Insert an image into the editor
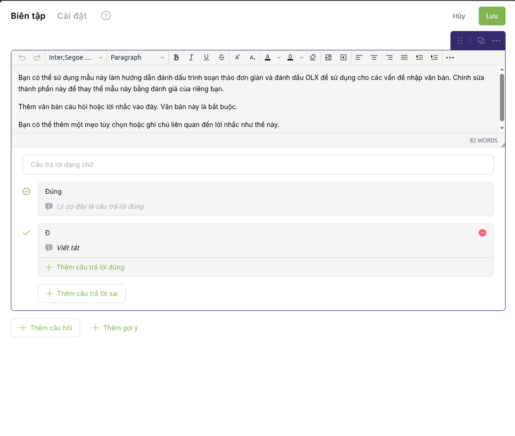This screenshot has height=436, width=515. click(328, 58)
